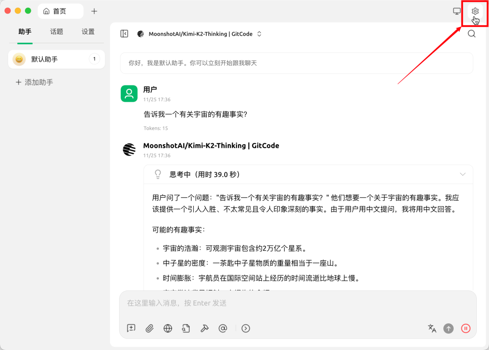Click the user message 告诉我一个有关宇宙的有趣事实?
The image size is (489, 350).
195,114
